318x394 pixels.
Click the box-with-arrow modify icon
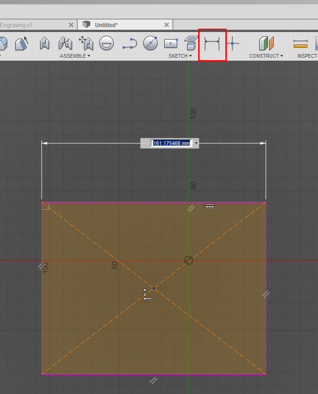point(21,43)
